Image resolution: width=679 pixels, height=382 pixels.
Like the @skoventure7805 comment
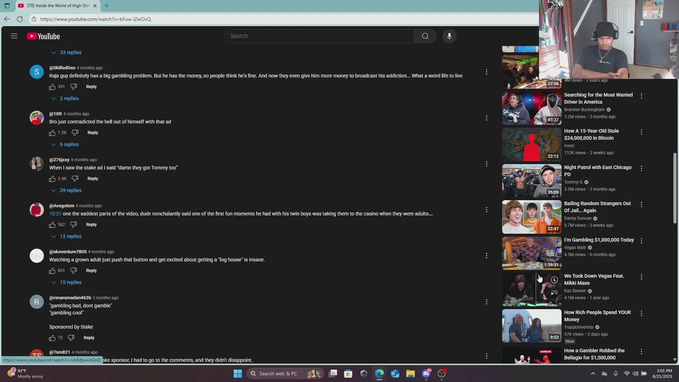53,271
